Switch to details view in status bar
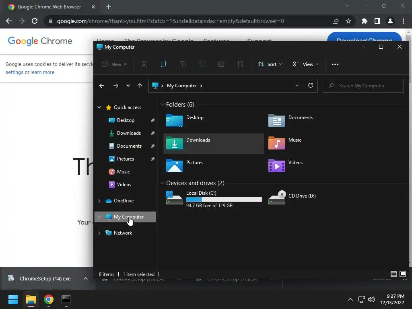The image size is (412, 309). (x=393, y=274)
